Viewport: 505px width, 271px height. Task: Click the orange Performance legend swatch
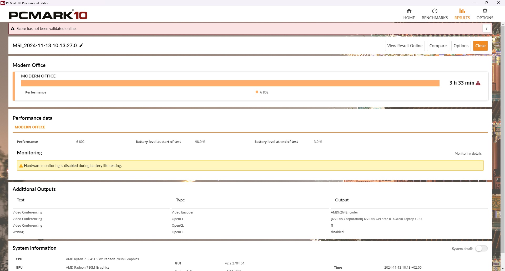click(x=257, y=92)
